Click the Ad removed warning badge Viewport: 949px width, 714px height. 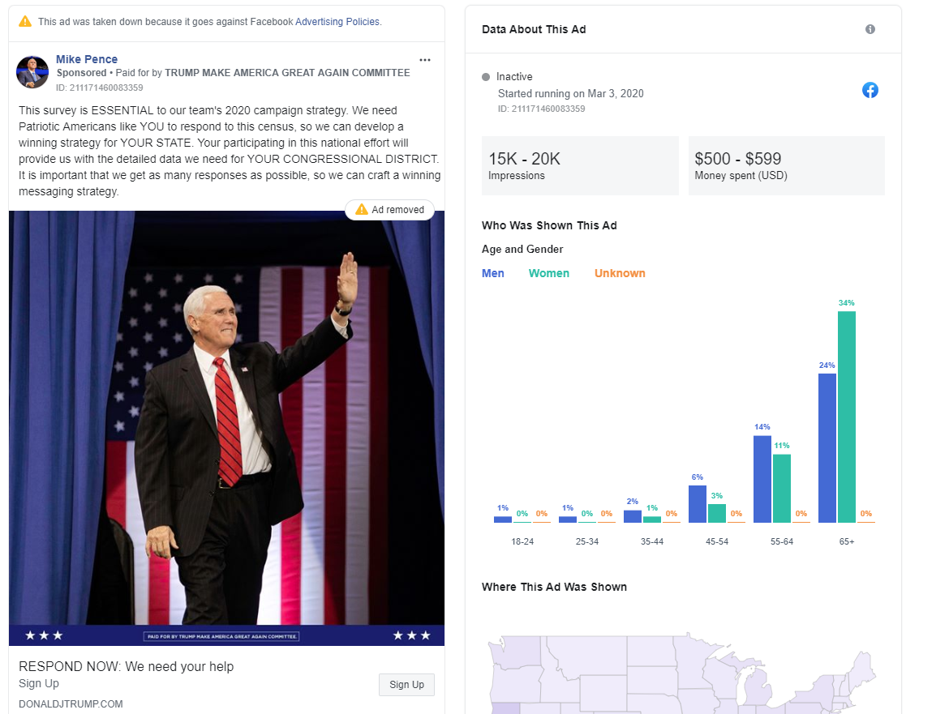click(389, 209)
